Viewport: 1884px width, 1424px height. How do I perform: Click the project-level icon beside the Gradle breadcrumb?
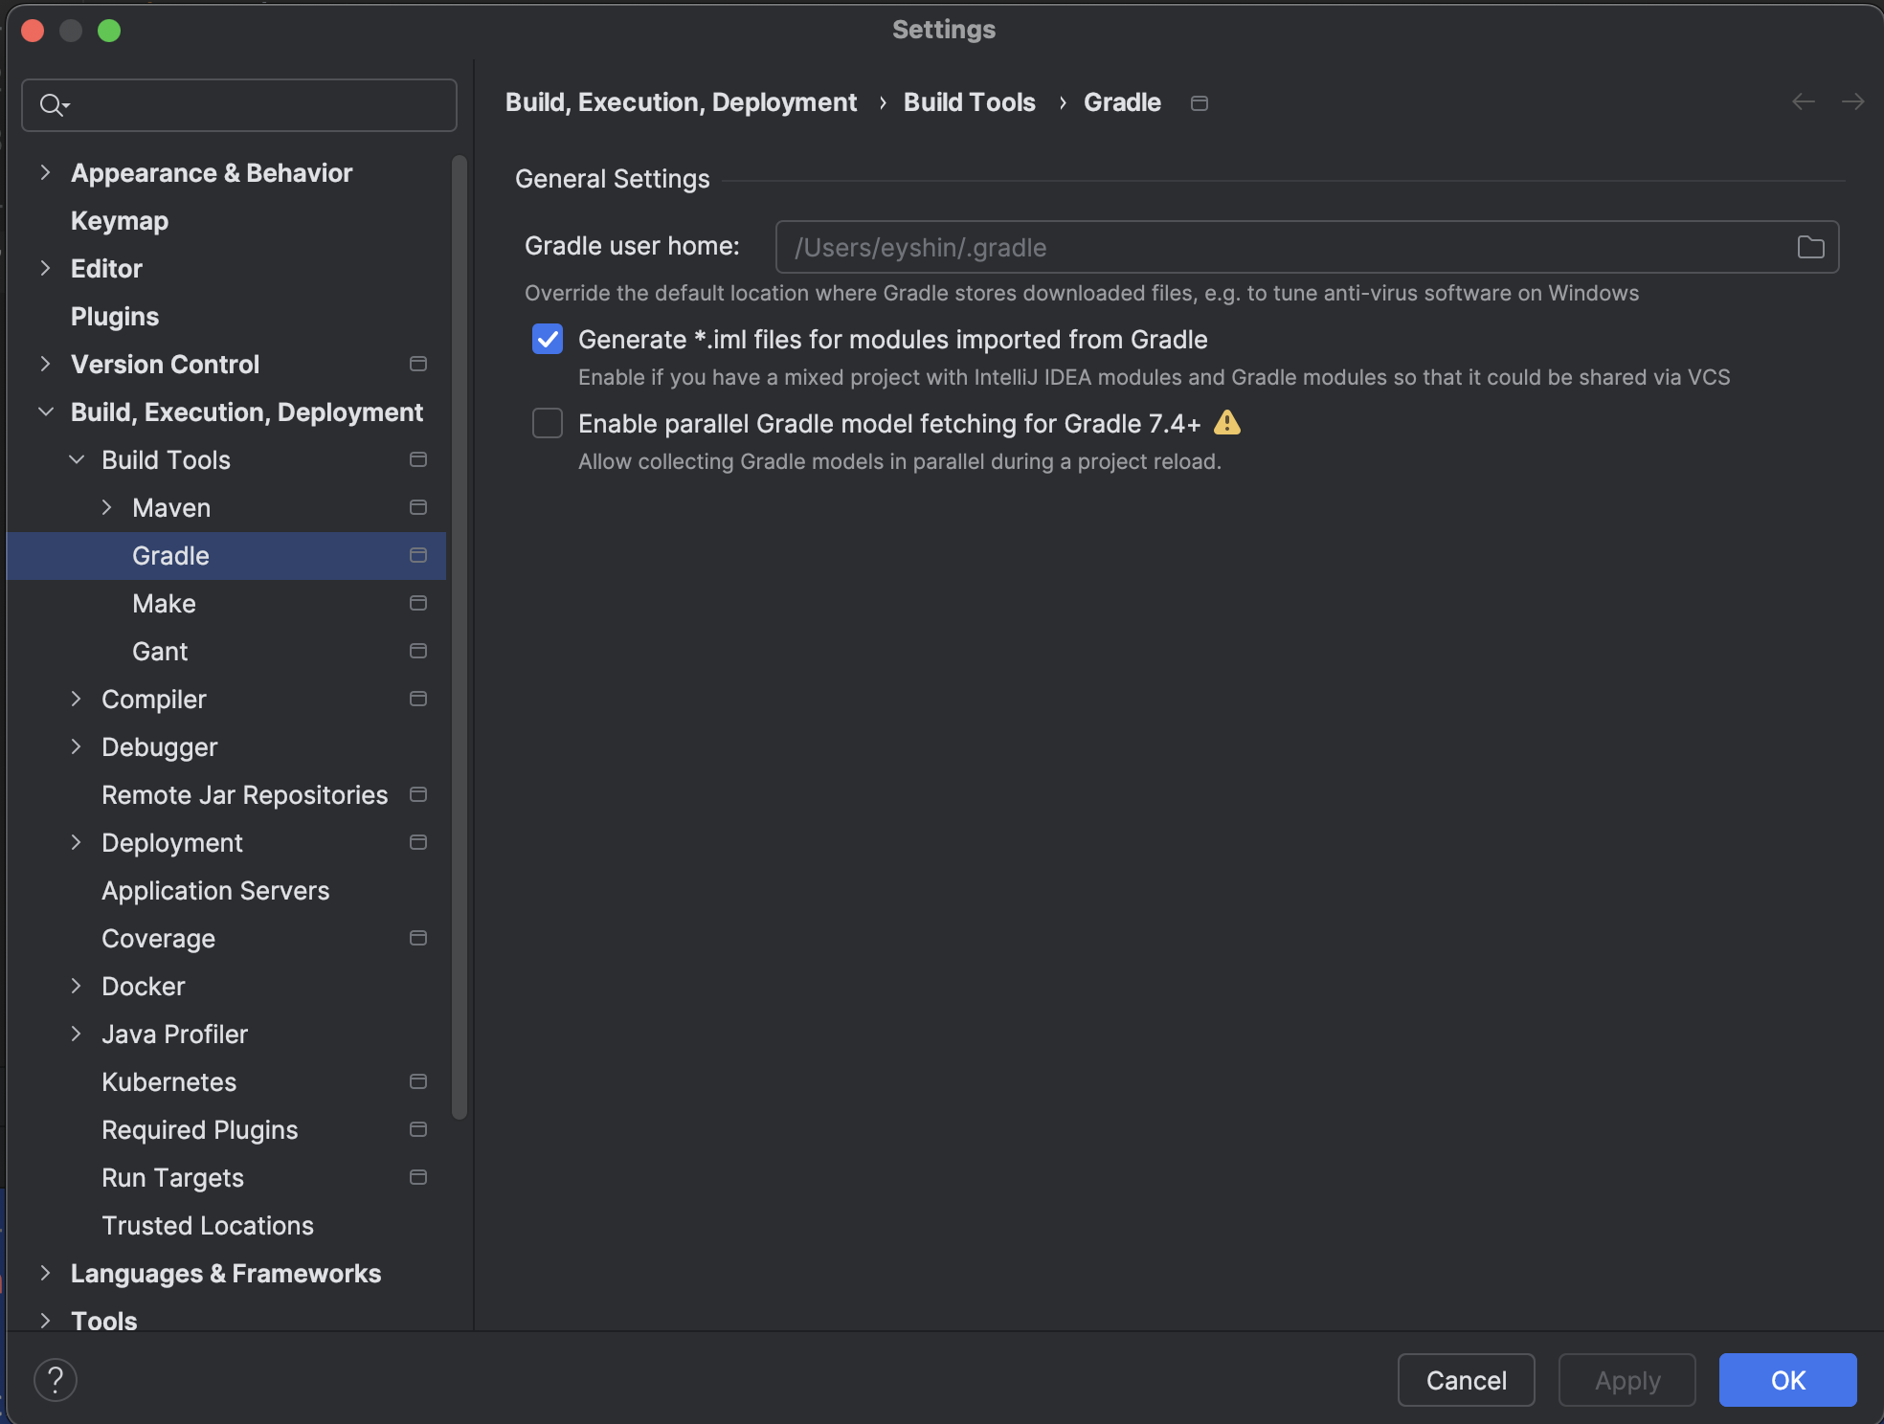(x=1200, y=102)
